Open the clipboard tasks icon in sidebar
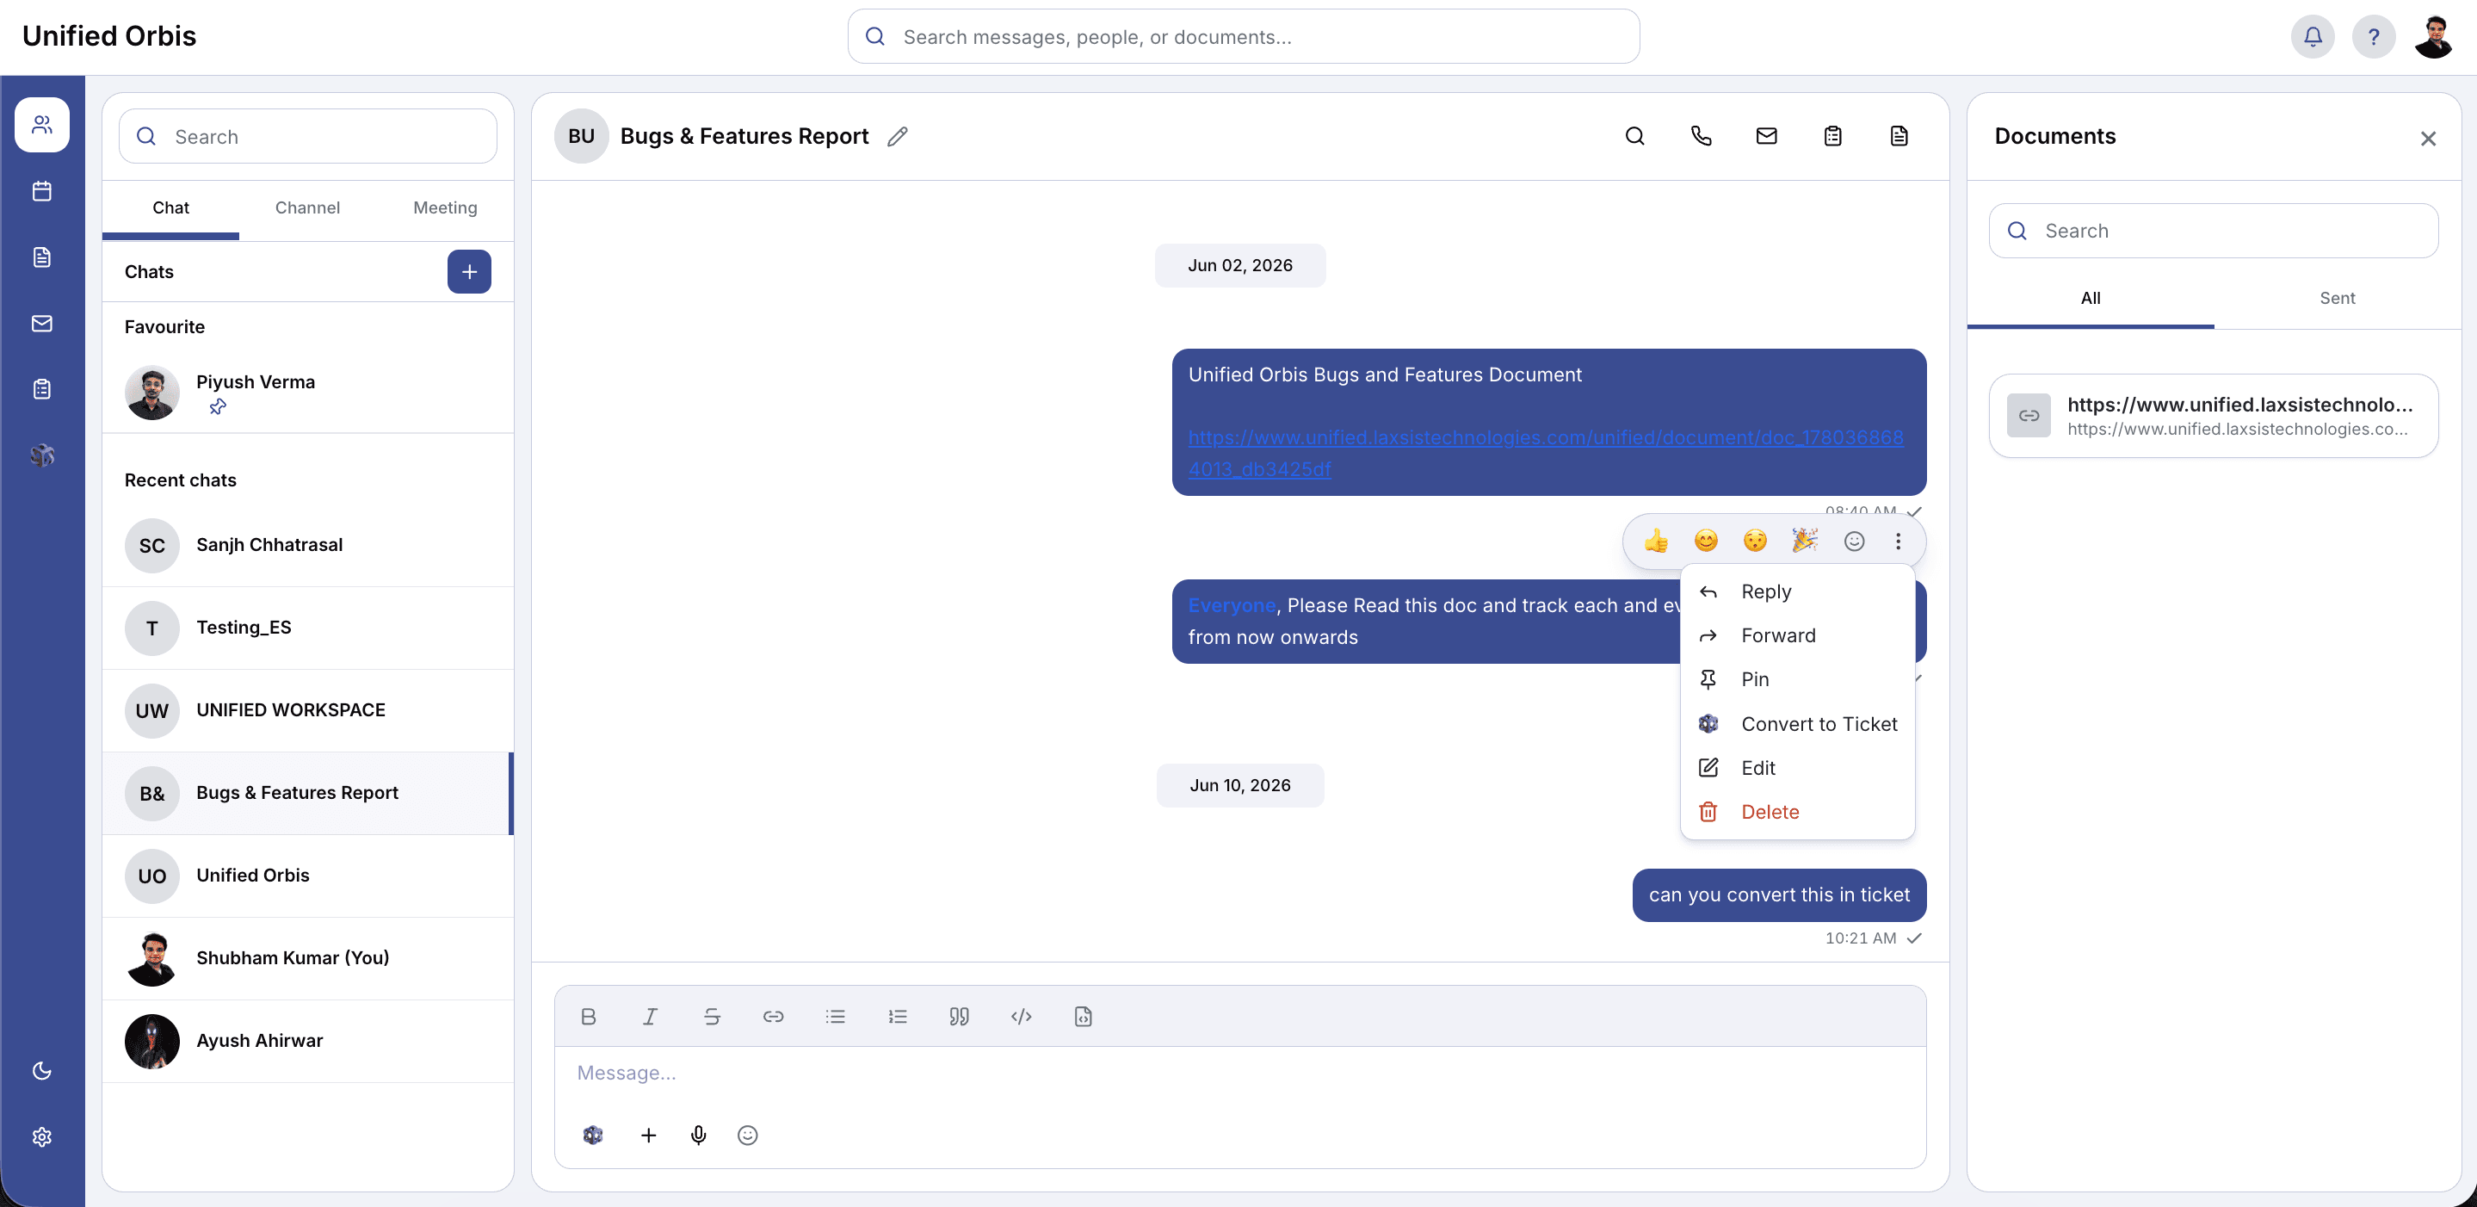 pyautogui.click(x=42, y=388)
